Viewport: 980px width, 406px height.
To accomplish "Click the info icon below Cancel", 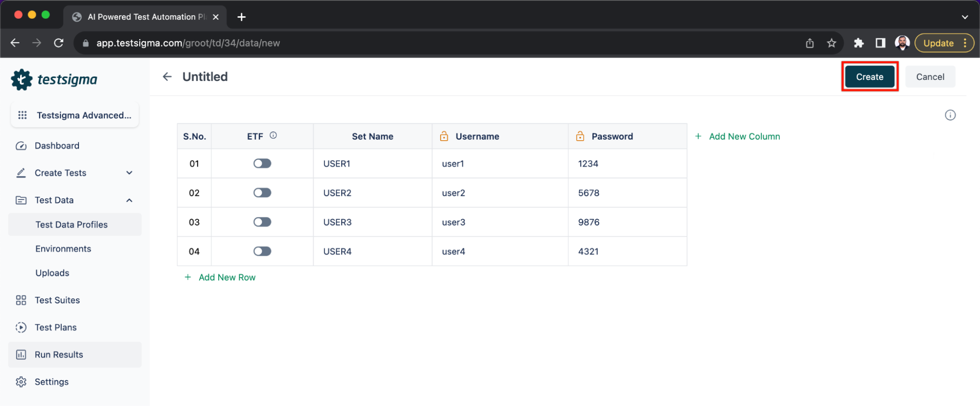I will click(x=950, y=115).
